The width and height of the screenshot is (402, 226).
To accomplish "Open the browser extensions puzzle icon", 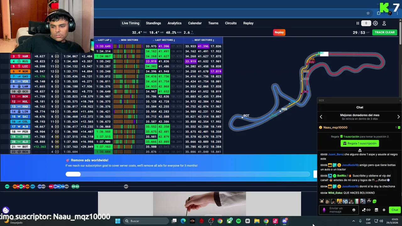I will pyautogui.click(x=379, y=13).
